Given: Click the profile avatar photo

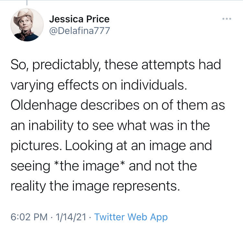Looking at the screenshot, I should point(27,25).
